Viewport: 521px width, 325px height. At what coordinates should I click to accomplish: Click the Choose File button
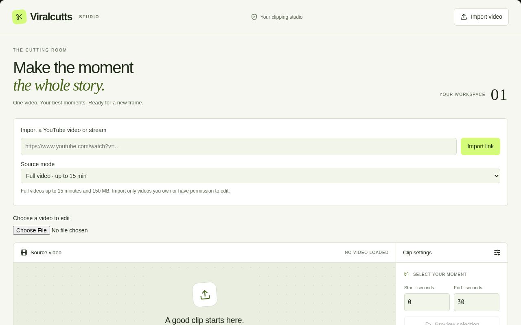tap(31, 230)
